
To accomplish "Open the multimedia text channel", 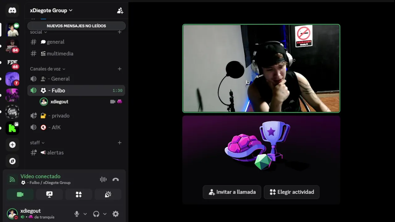I will click(76, 54).
